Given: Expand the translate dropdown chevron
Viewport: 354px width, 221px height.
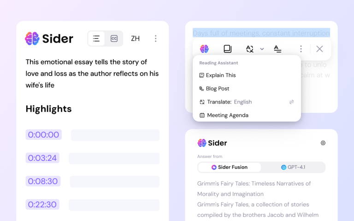Looking at the screenshot, I should click(262, 49).
